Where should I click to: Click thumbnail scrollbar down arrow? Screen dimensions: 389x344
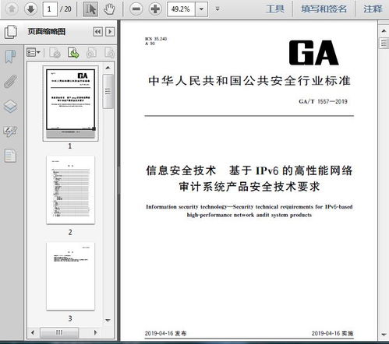click(x=108, y=321)
